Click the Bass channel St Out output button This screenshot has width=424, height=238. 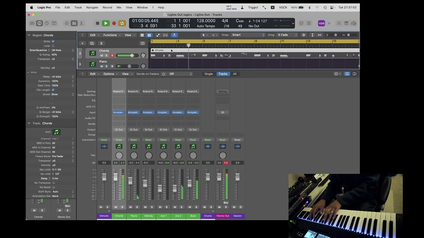pos(193,130)
